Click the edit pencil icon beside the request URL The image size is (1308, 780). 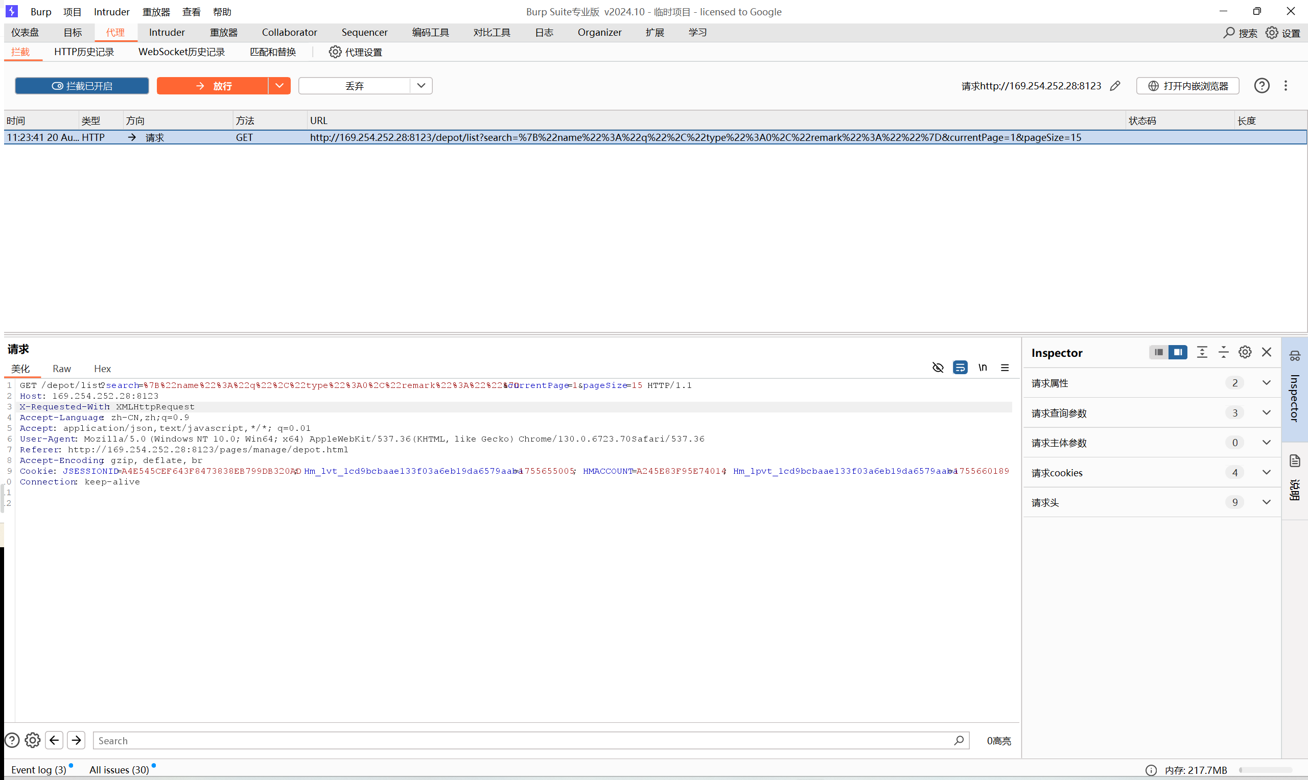pyautogui.click(x=1115, y=86)
